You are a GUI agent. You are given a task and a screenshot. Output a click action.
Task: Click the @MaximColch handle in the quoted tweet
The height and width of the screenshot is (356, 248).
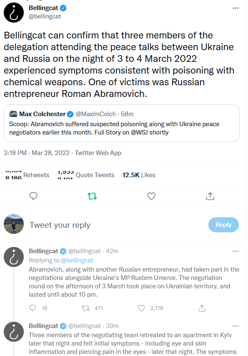tap(96, 113)
